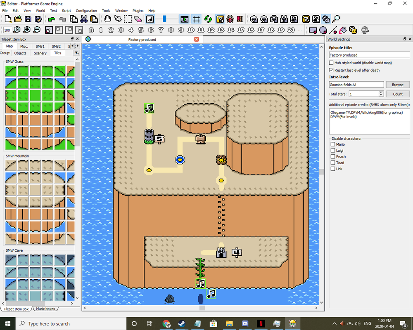Viewport: 413px width, 330px height.
Task: Toggle world settings gear icon
Action: [326, 19]
